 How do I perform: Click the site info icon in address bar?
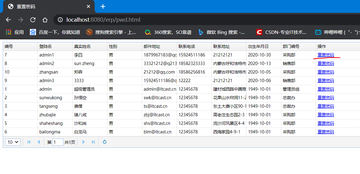click(60, 20)
